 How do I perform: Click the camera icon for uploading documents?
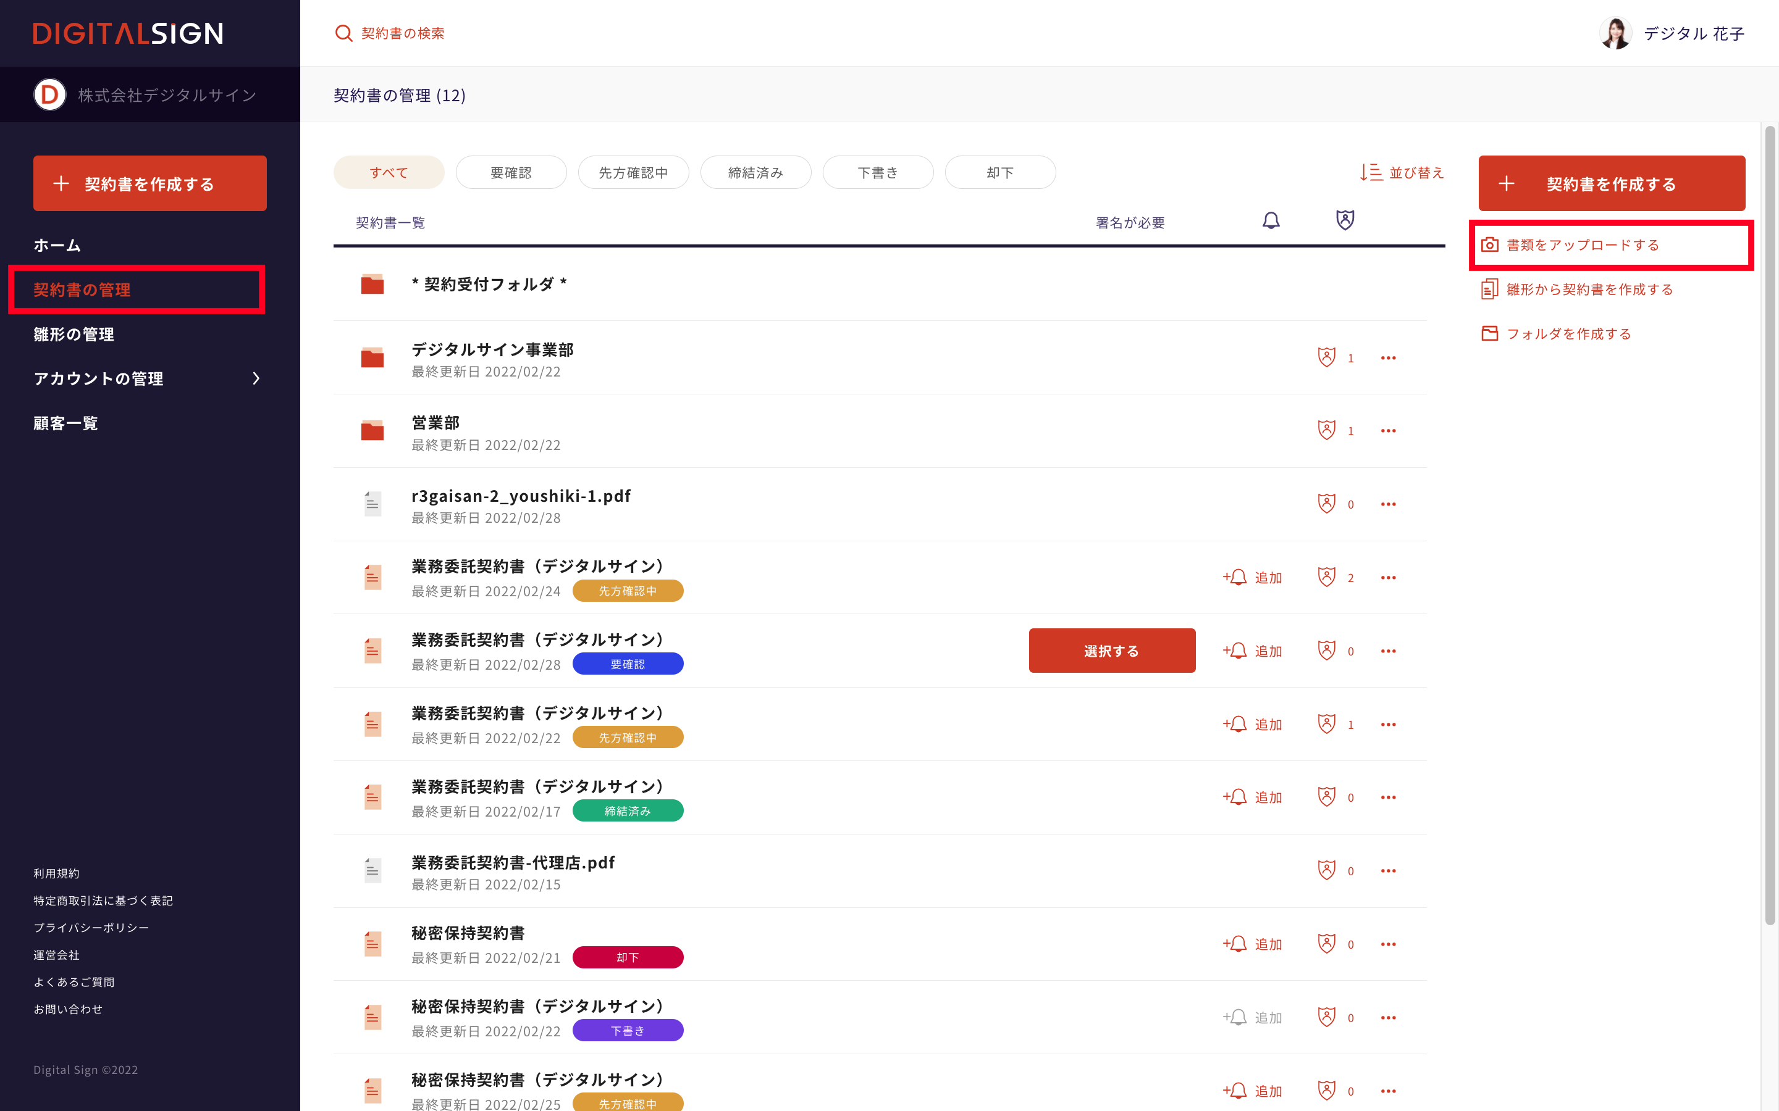tap(1489, 244)
